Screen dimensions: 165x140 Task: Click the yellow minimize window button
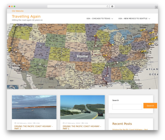click(x=12, y=6)
